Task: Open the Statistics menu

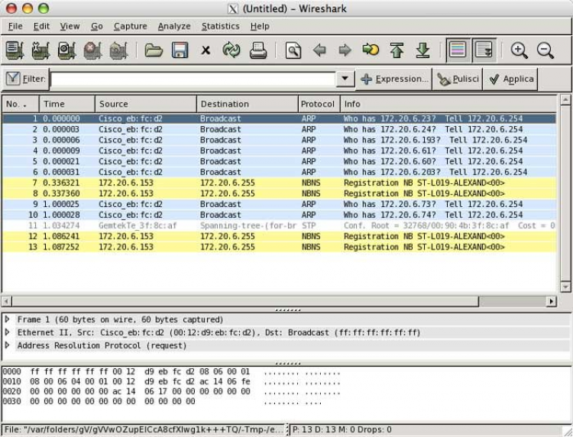Action: coord(220,26)
